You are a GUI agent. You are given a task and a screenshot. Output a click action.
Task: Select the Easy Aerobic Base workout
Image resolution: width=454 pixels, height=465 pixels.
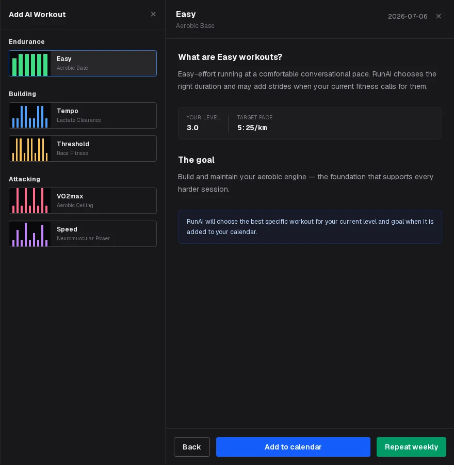pyautogui.click(x=83, y=64)
